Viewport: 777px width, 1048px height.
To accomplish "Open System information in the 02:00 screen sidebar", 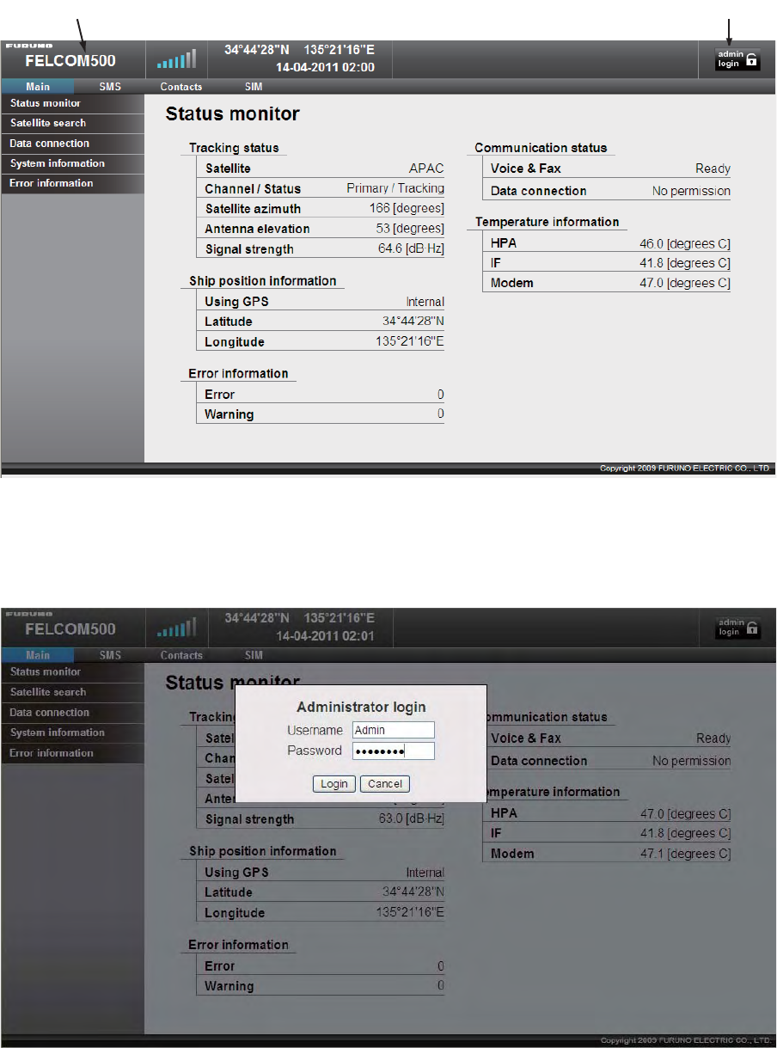I will point(71,163).
